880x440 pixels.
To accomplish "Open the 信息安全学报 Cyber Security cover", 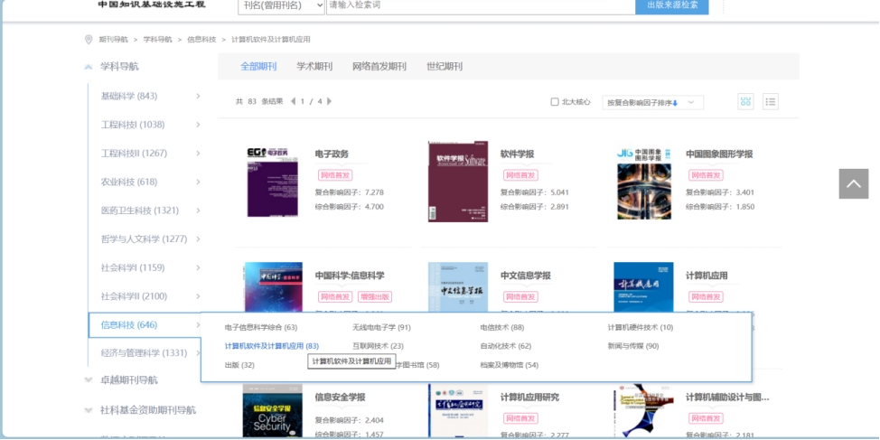I will [x=273, y=412].
